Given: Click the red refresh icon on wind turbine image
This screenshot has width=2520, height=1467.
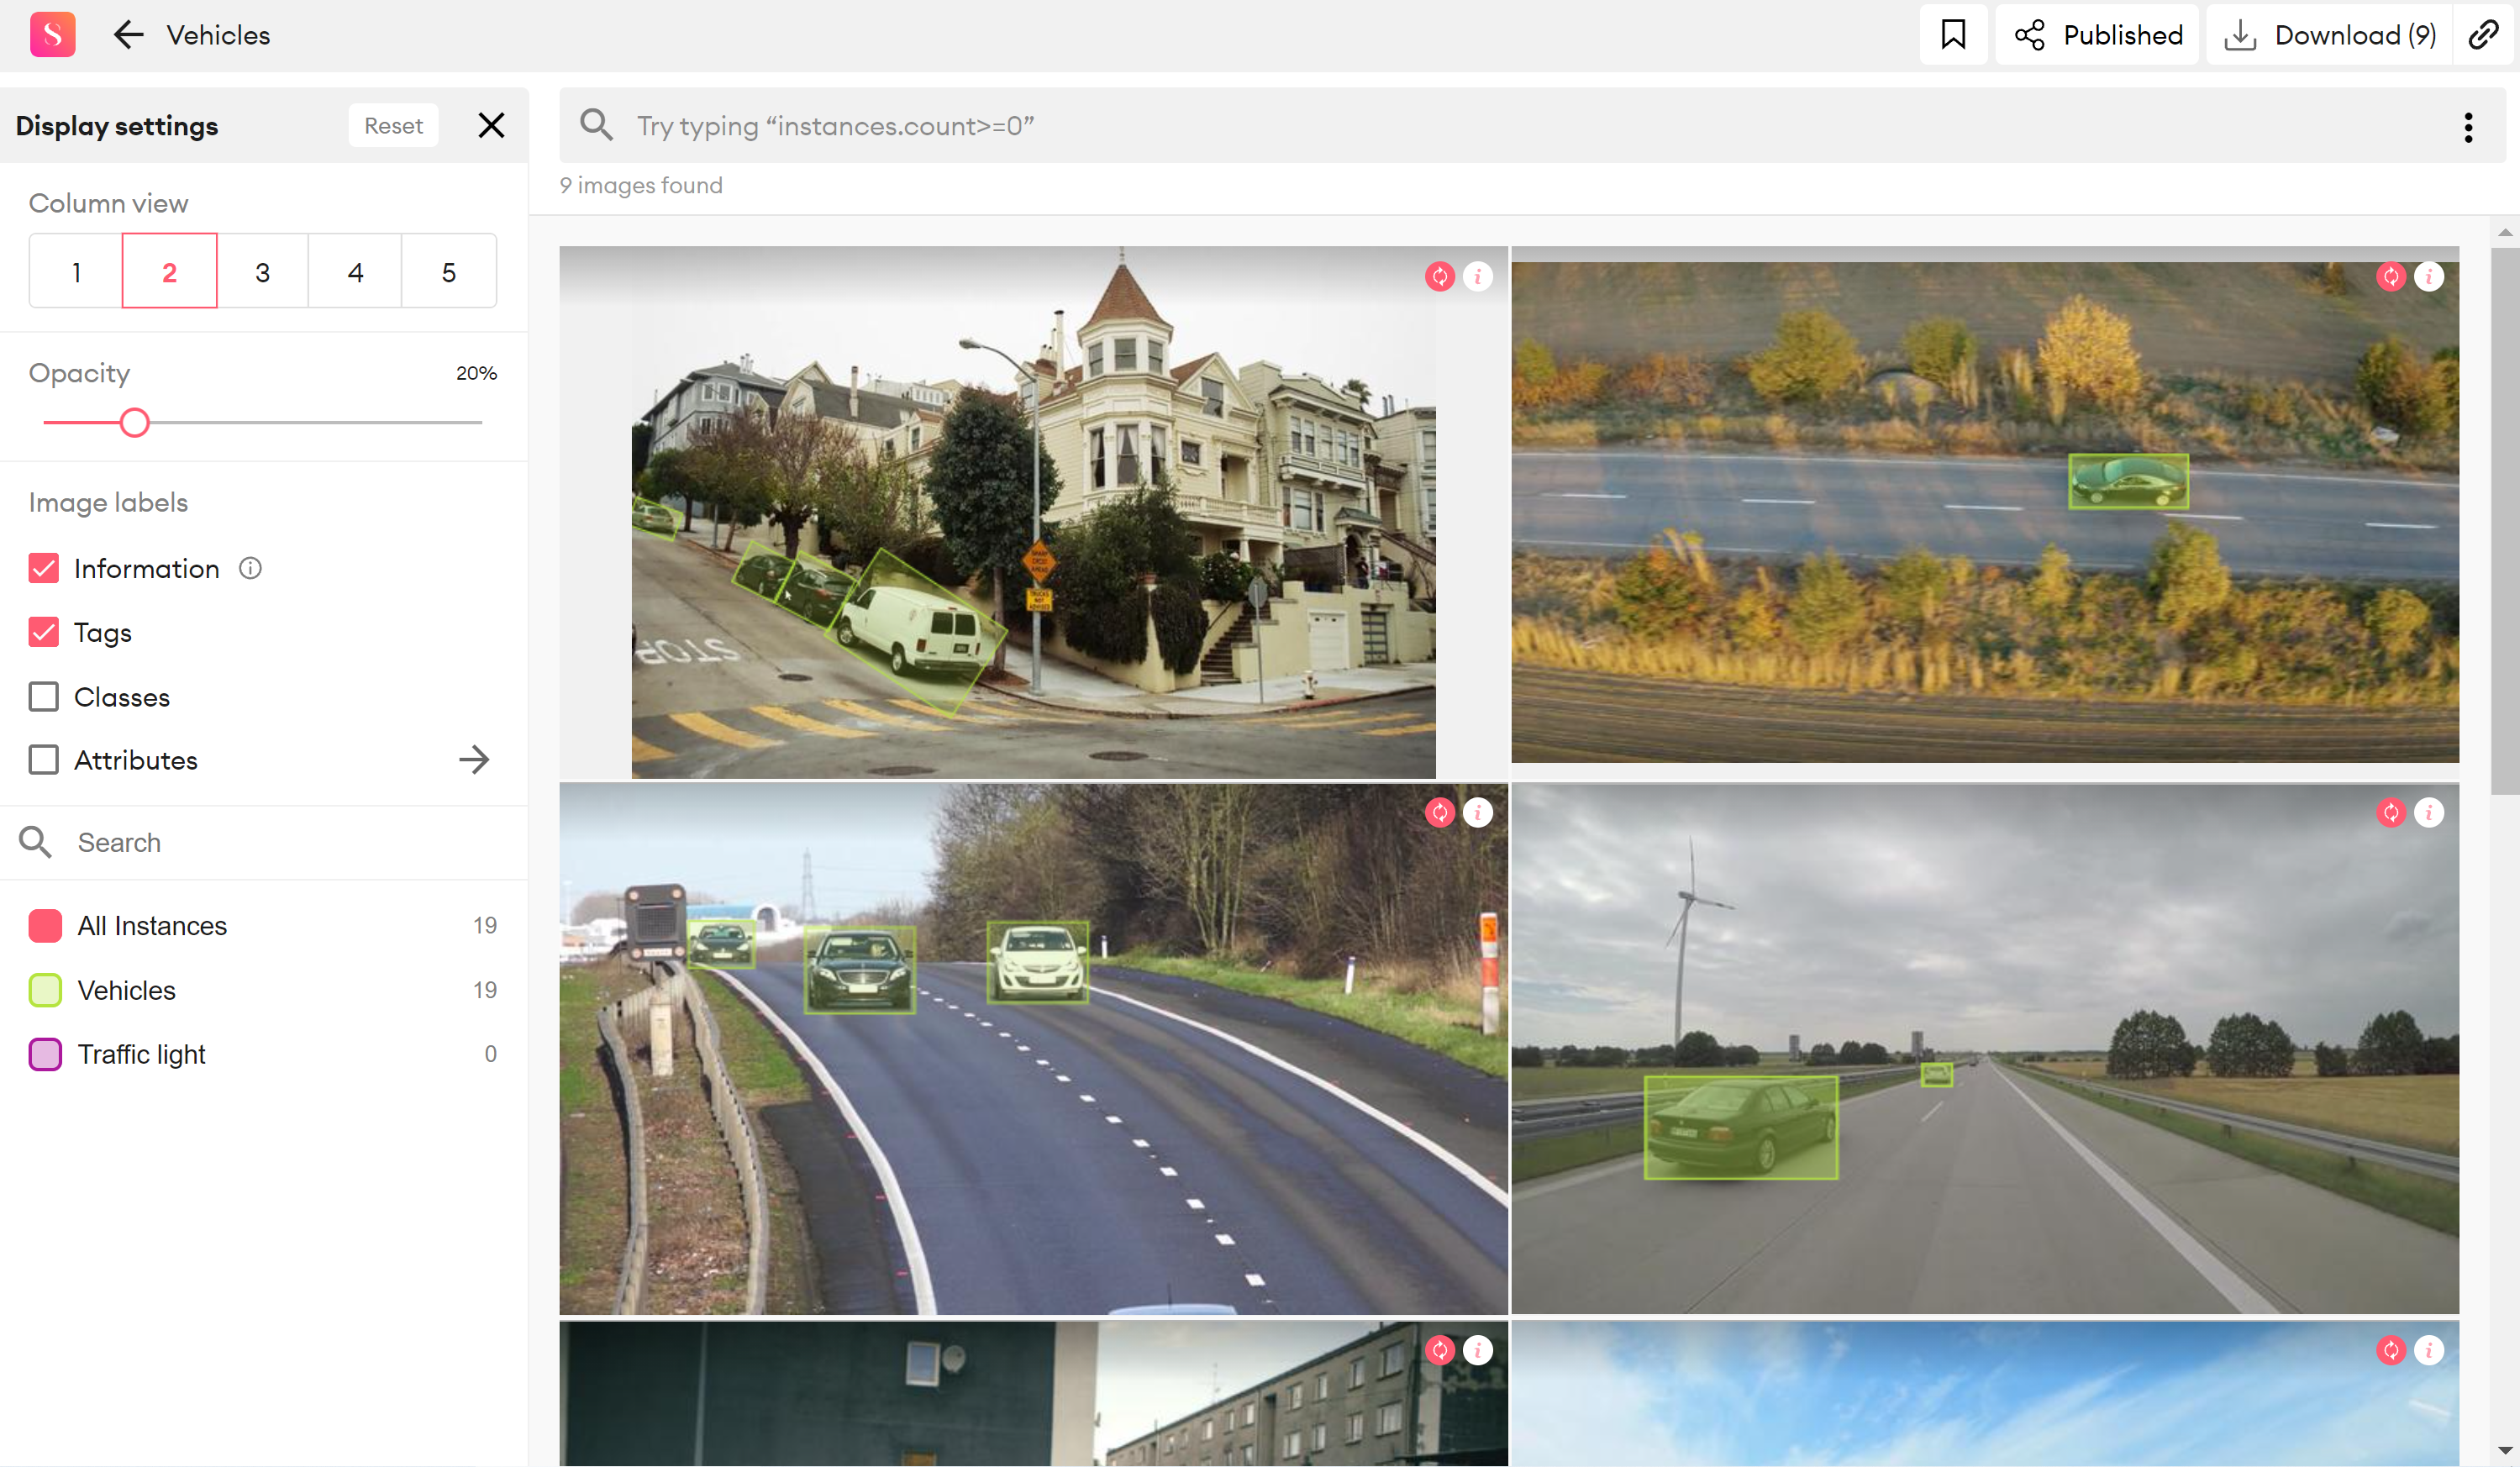Looking at the screenshot, I should coord(2391,813).
